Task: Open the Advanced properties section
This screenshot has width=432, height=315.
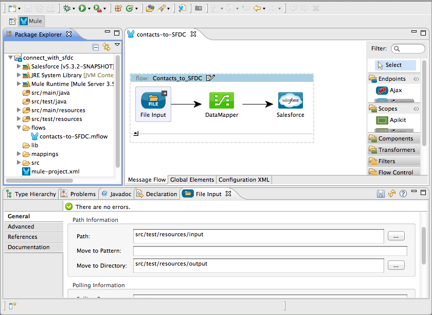Action: pyautogui.click(x=21, y=226)
